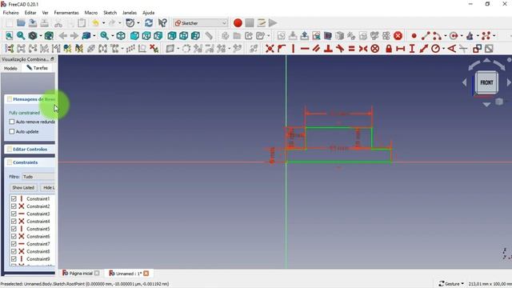The image size is (512, 288).
Task: Click the FRONT face of navigation cube
Action: [486, 82]
